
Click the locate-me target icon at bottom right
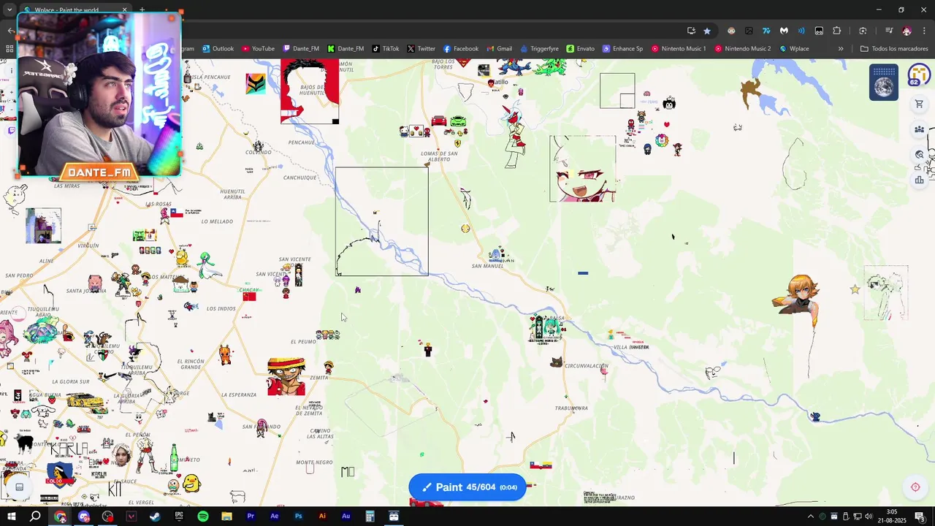point(915,487)
